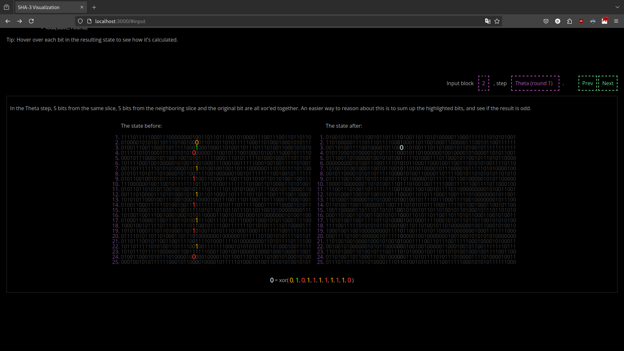Bookmark this page with the star icon

click(x=497, y=21)
